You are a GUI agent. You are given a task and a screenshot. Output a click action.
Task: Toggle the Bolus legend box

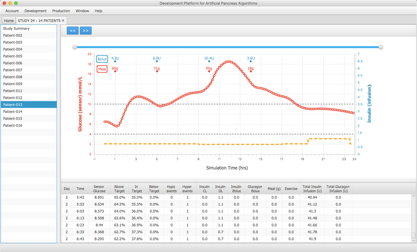coord(102,59)
